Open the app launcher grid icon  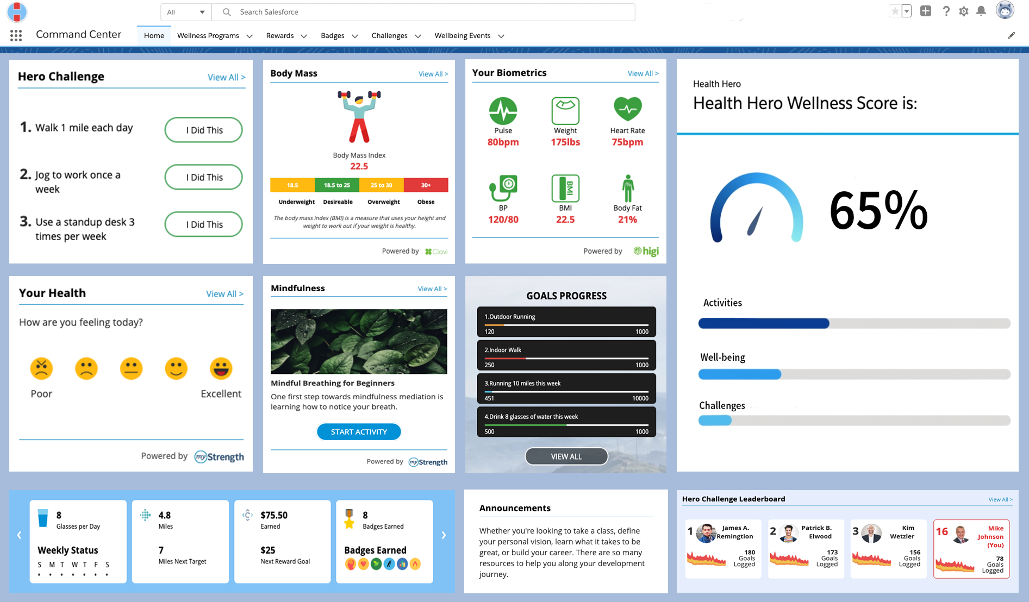tap(16, 35)
